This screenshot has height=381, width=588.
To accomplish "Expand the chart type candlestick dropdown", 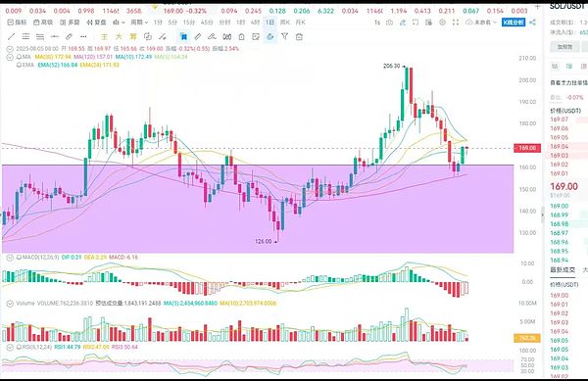I will 119,23.
